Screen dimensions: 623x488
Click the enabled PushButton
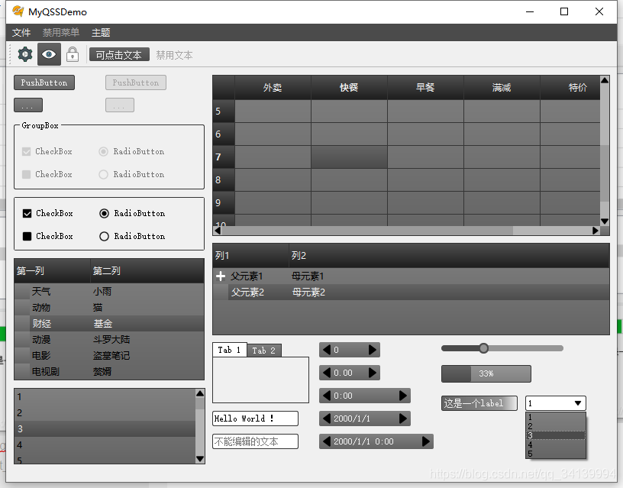44,82
